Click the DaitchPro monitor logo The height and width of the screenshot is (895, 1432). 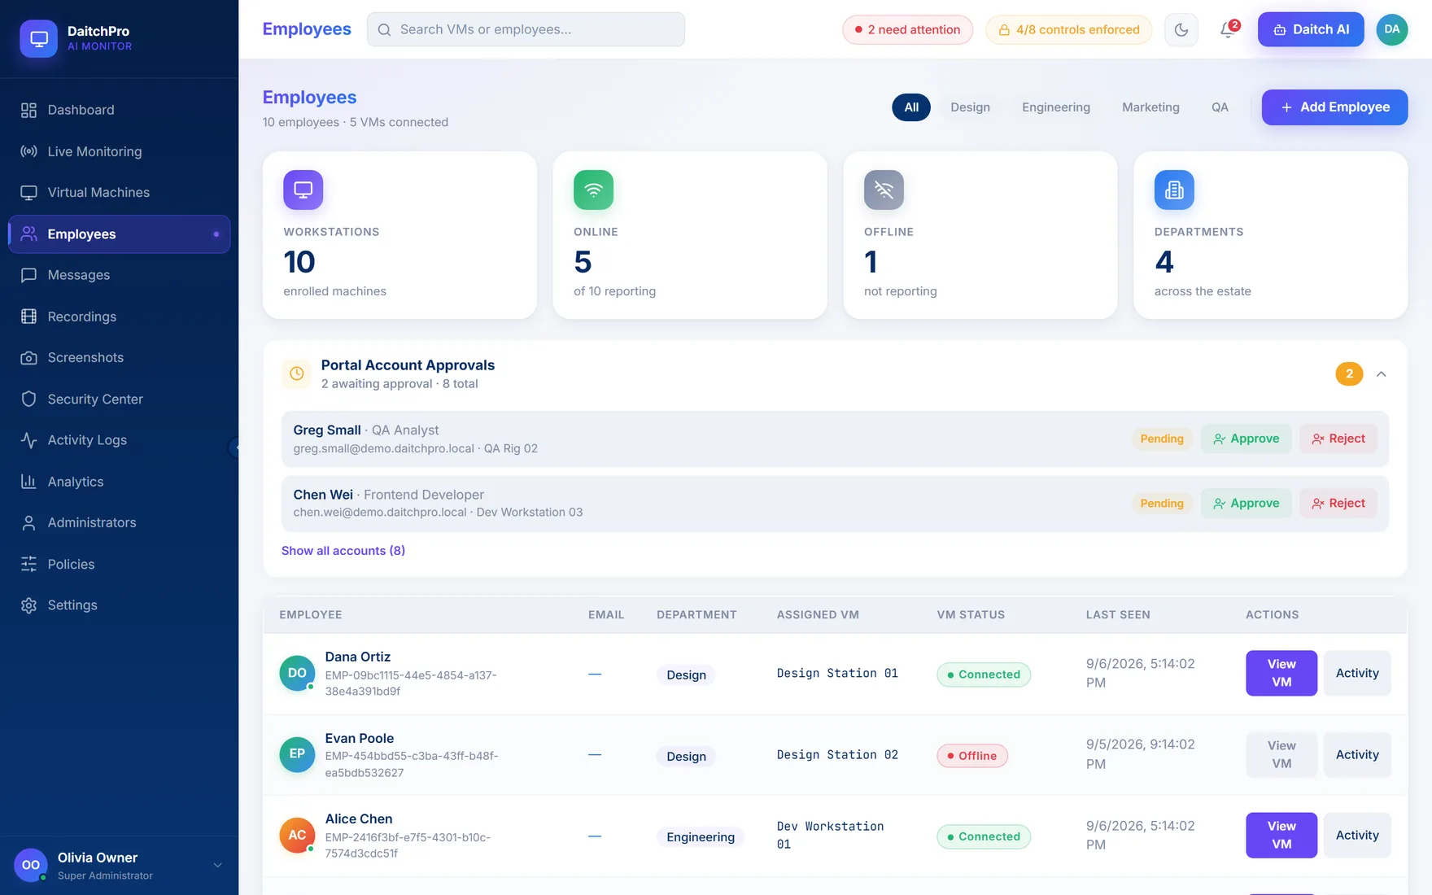(x=38, y=38)
